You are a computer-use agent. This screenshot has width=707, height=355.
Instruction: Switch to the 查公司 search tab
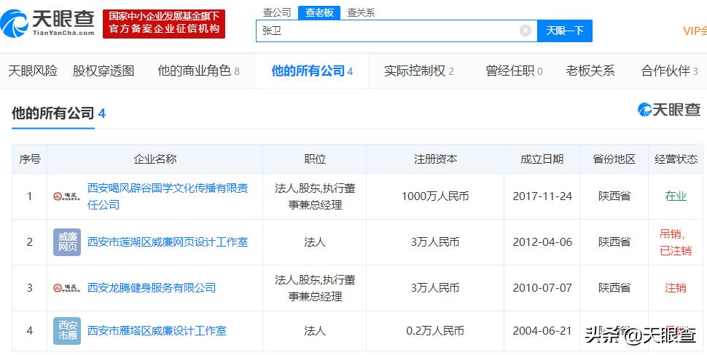pyautogui.click(x=277, y=12)
